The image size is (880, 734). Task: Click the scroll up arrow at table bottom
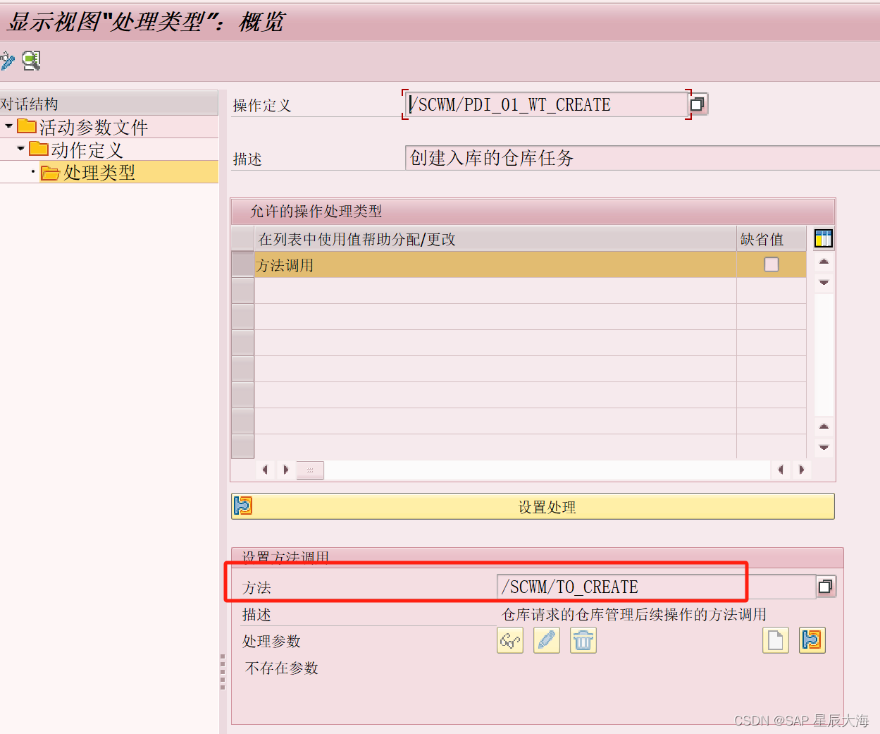(x=824, y=427)
